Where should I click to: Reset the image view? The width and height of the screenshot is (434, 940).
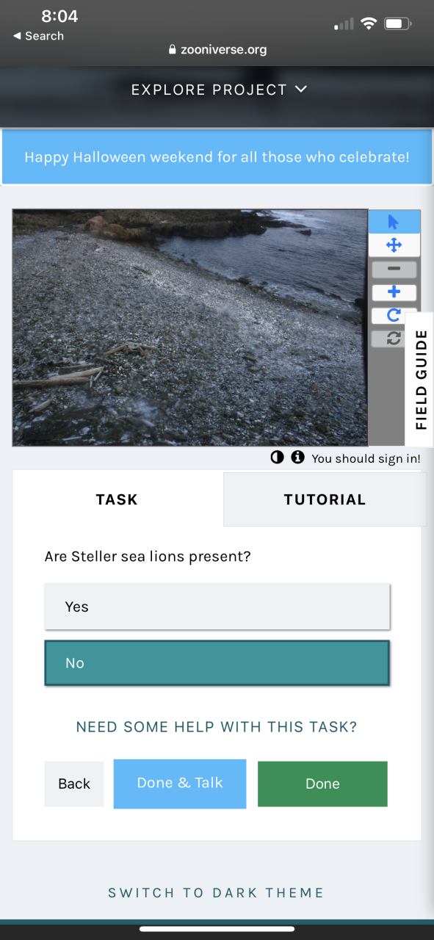(x=394, y=338)
